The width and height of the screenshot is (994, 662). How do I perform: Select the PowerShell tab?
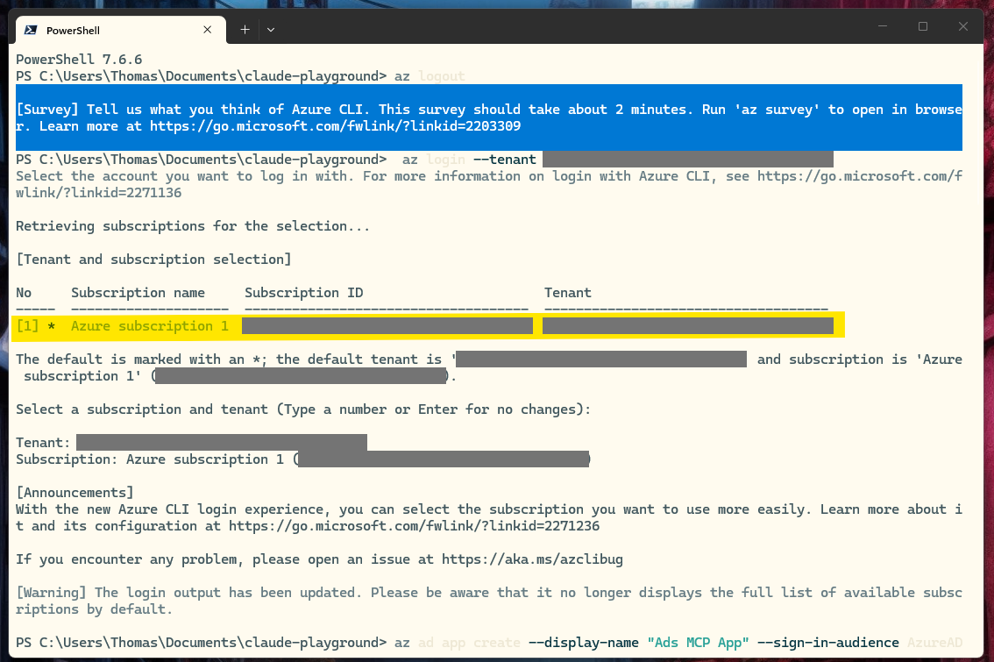click(x=120, y=30)
